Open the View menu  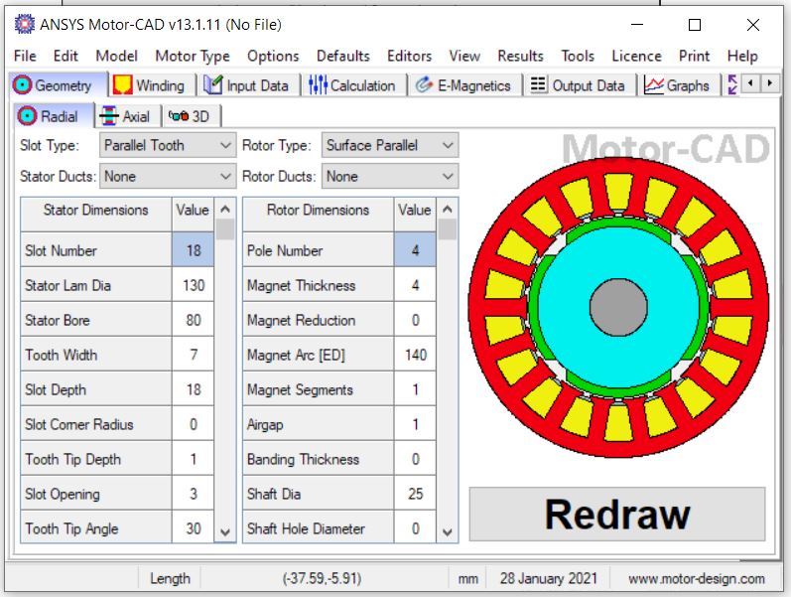464,56
